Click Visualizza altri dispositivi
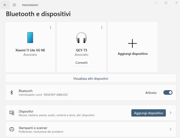This screenshot has width=180, height=138. tap(91, 79)
